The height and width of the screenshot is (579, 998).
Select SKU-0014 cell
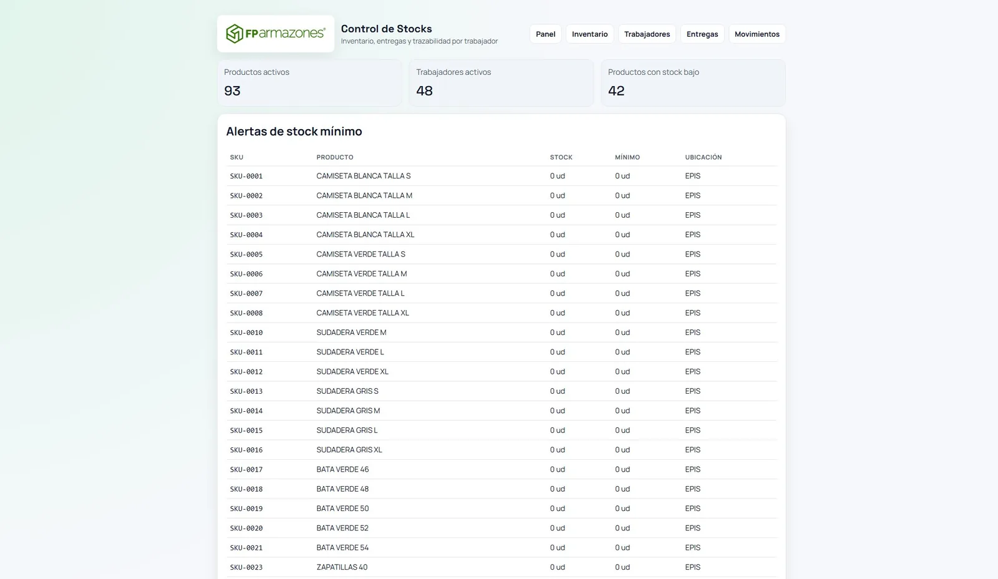[246, 411]
